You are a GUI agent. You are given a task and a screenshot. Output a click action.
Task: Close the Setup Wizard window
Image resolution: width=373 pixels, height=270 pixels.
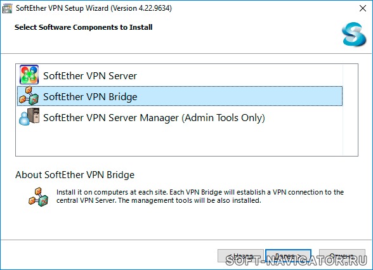tap(363, 9)
